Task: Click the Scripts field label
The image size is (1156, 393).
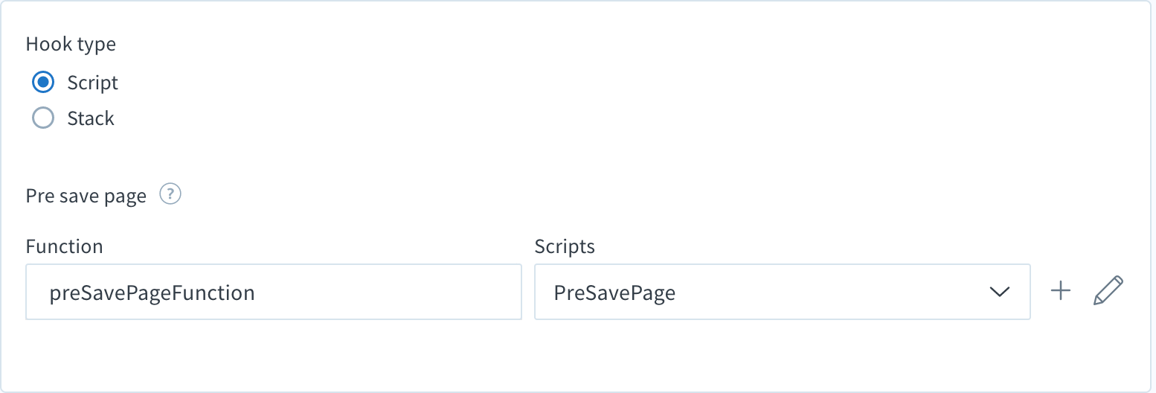Action: [565, 246]
